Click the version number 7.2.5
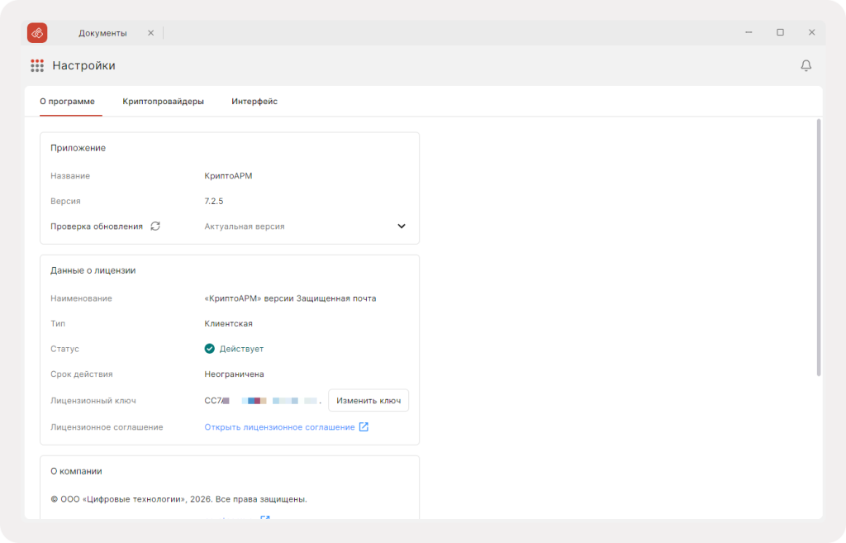846x543 pixels. tap(214, 201)
